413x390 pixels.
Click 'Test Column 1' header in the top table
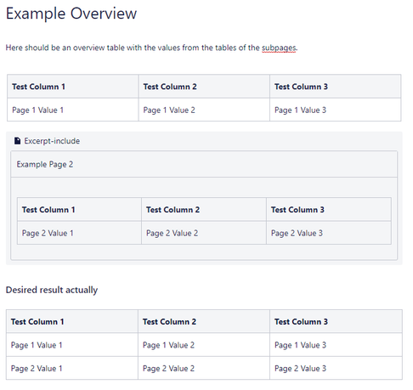(73, 87)
